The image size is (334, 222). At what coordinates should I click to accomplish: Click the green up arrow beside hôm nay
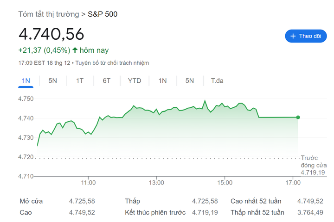pyautogui.click(x=75, y=50)
